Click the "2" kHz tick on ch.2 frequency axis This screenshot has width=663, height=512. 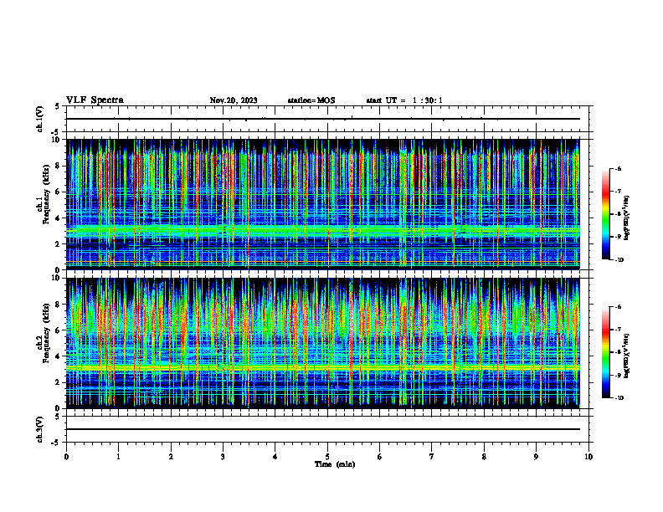coord(59,382)
